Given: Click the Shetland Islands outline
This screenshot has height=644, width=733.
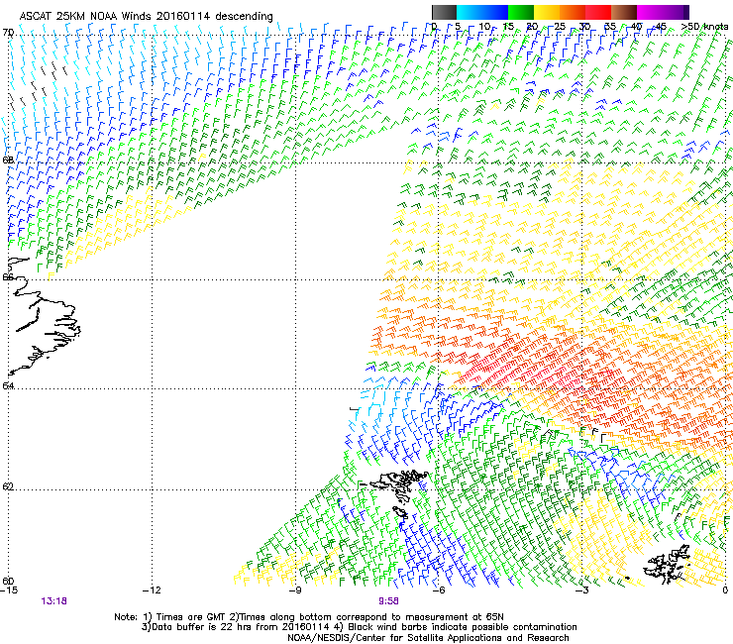Looking at the screenshot, I should click(669, 564).
